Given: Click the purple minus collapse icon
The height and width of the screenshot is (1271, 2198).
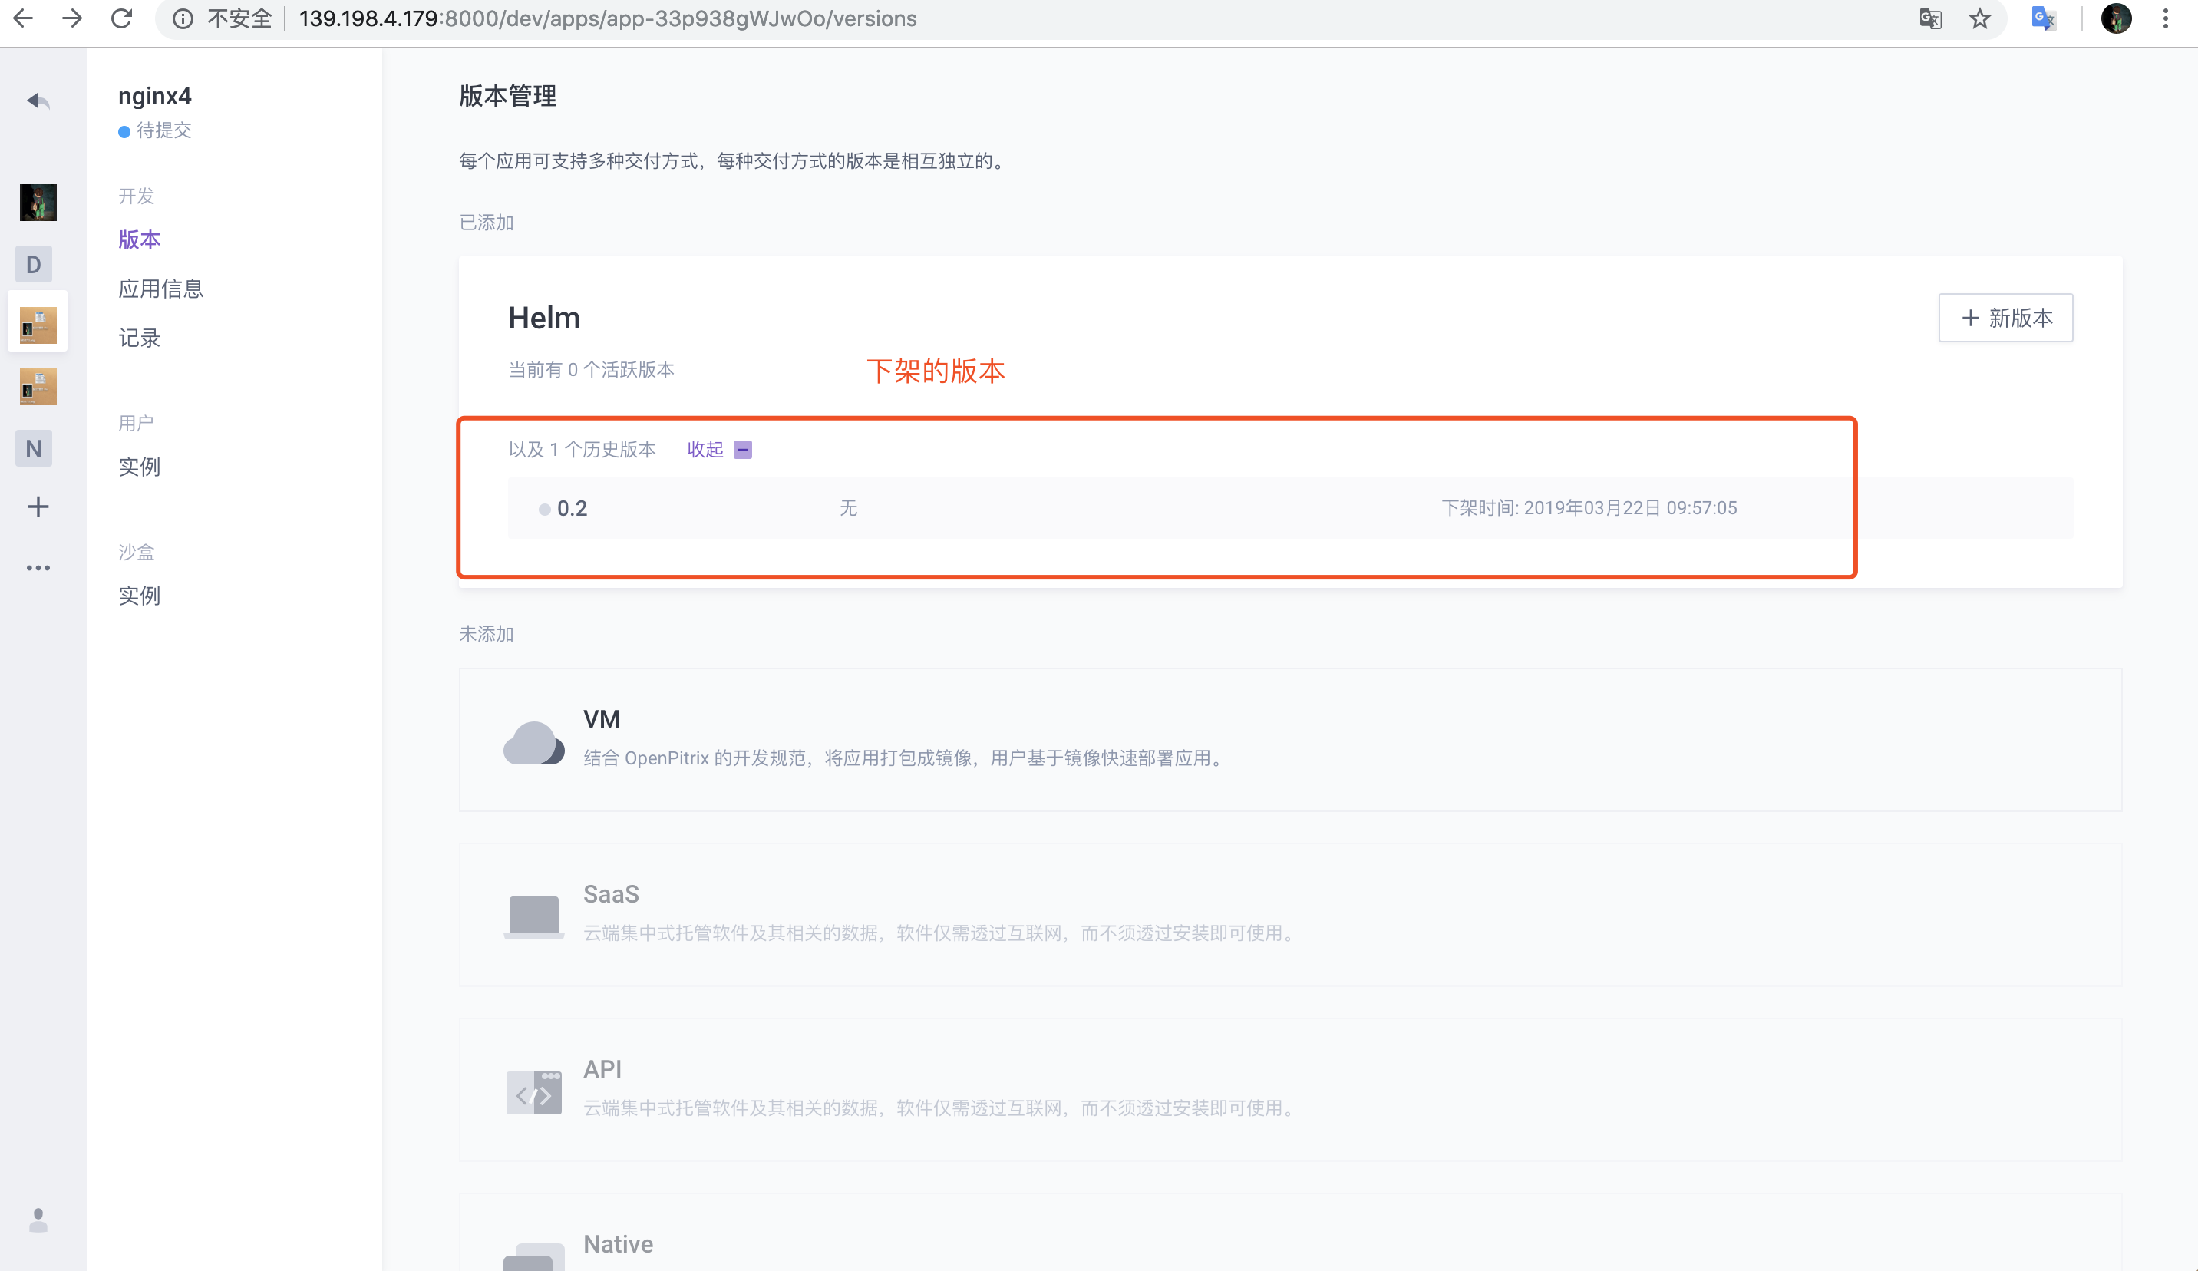Looking at the screenshot, I should click(742, 449).
